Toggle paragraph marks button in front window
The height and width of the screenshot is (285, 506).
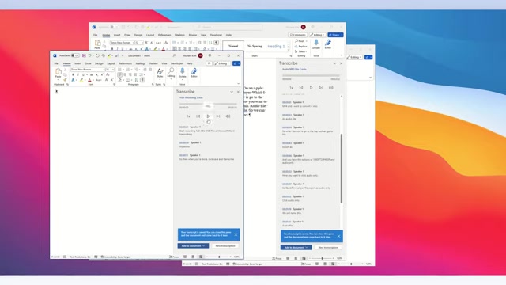point(142,80)
